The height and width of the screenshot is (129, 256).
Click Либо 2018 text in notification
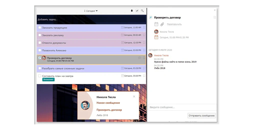coord(102,115)
